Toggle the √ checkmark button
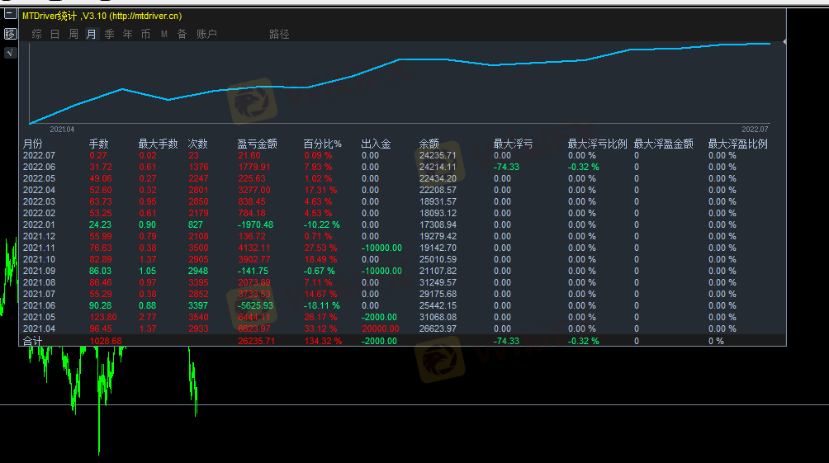 pos(10,53)
